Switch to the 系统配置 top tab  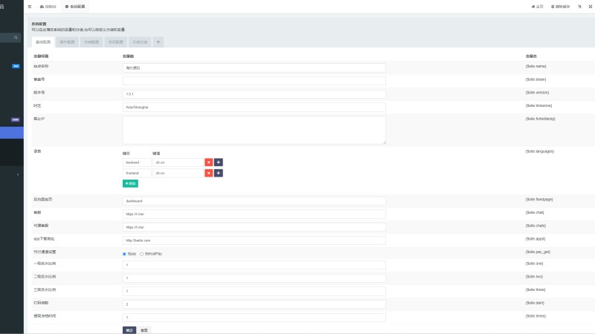[x=75, y=7]
